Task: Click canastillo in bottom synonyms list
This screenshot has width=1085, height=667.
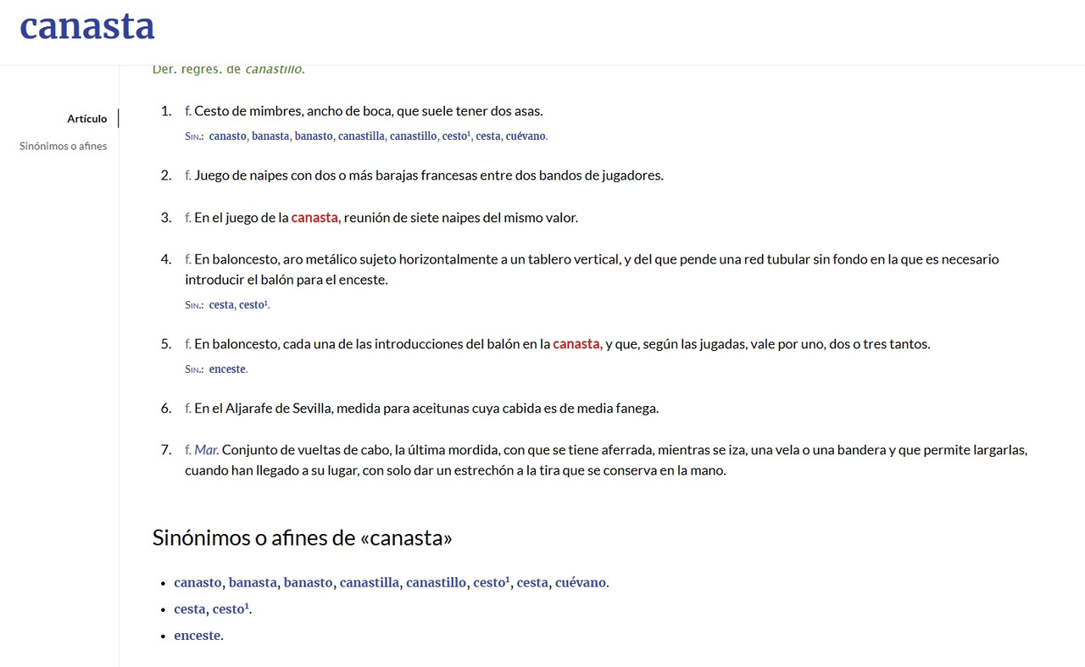Action: [x=436, y=582]
